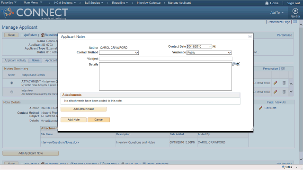This screenshot has width=303, height=170.
Task: Clear the Contact Date field X
Action: [x=210, y=46]
